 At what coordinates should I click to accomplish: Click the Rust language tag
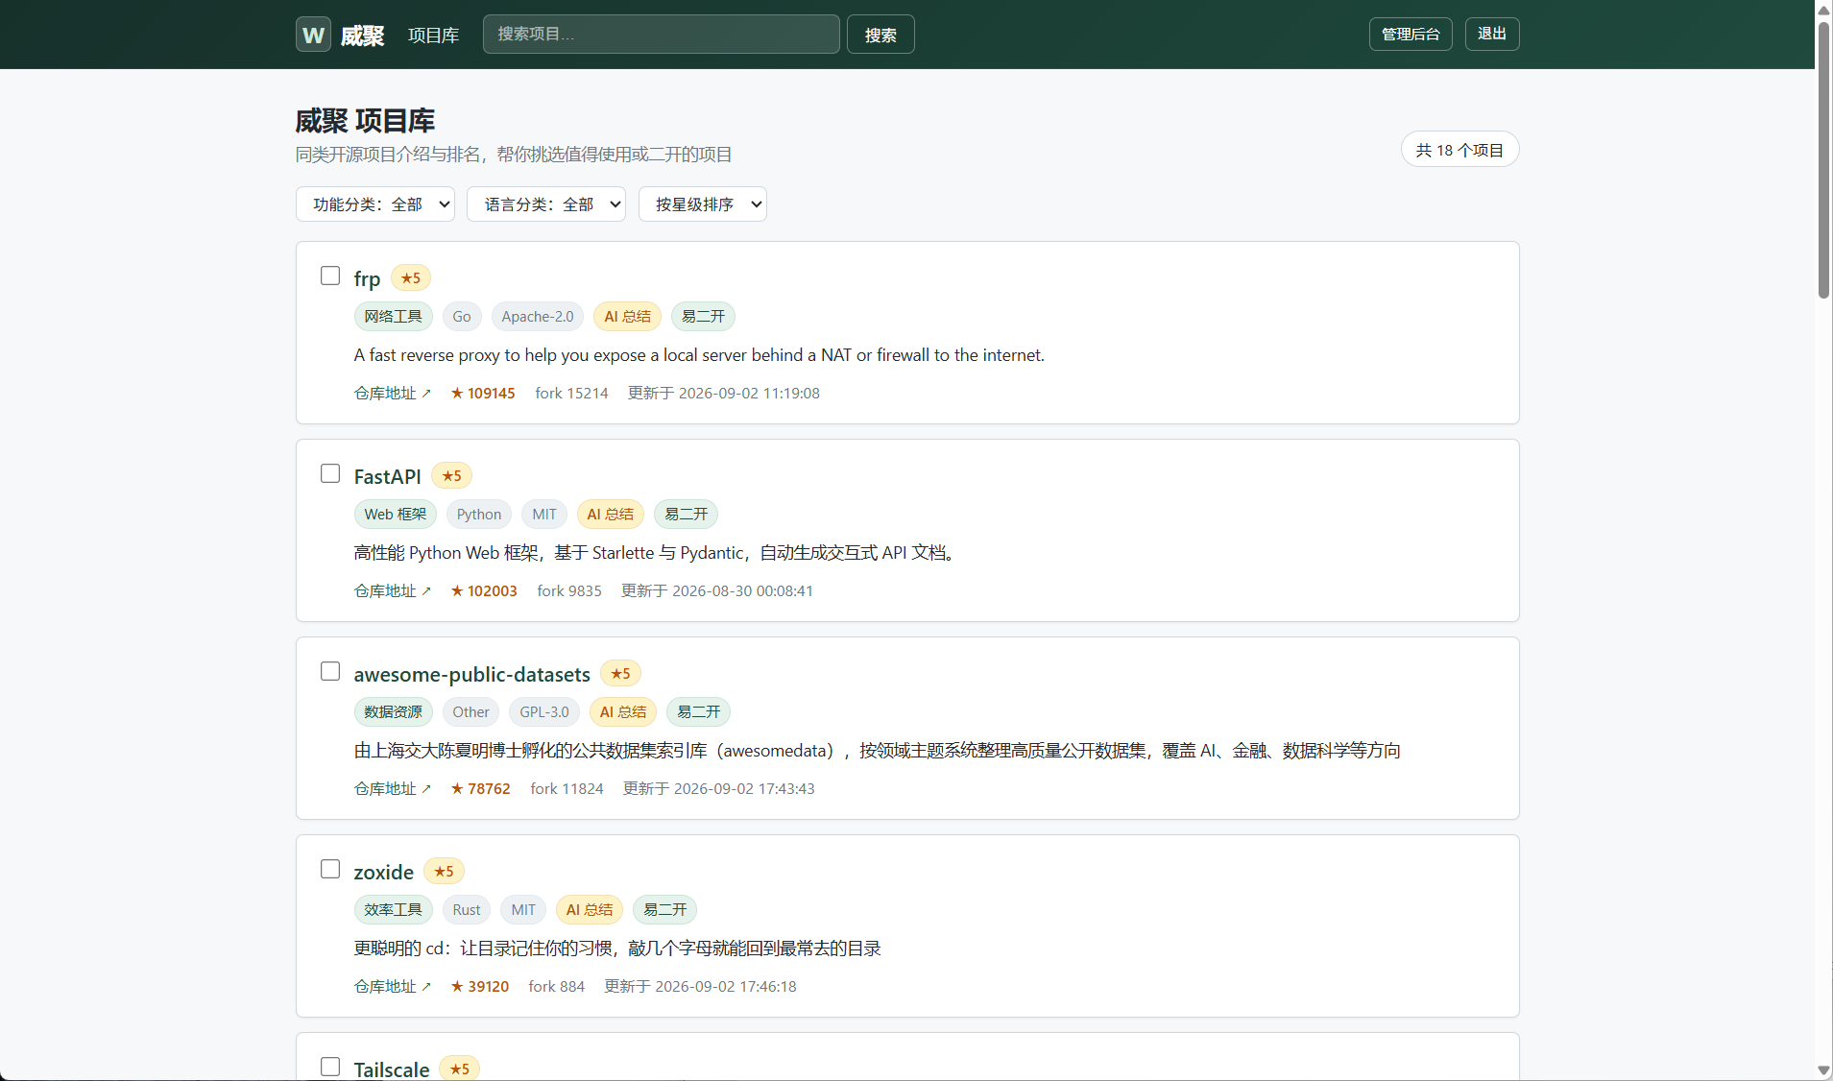(x=467, y=910)
